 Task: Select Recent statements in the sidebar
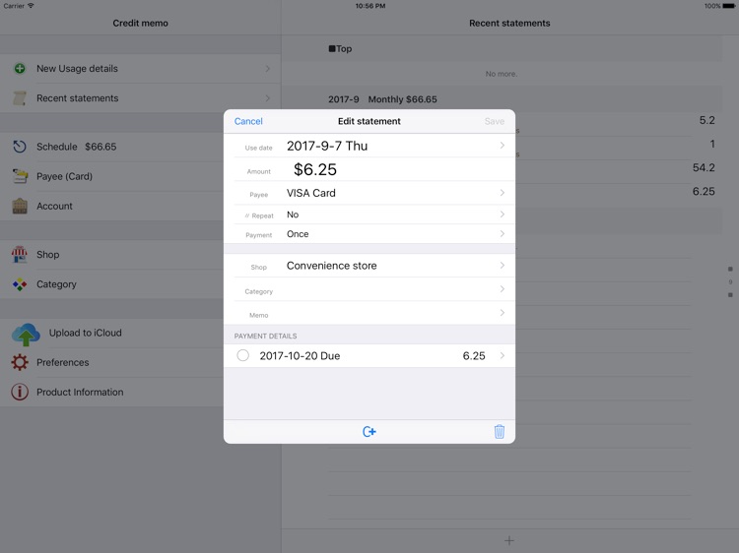(141, 98)
